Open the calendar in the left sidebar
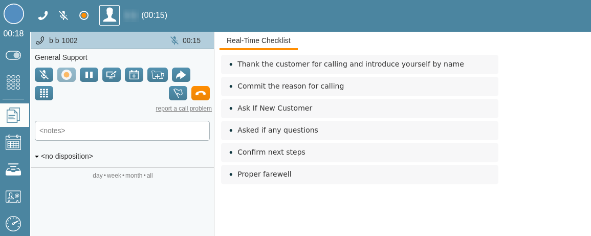 point(13,142)
